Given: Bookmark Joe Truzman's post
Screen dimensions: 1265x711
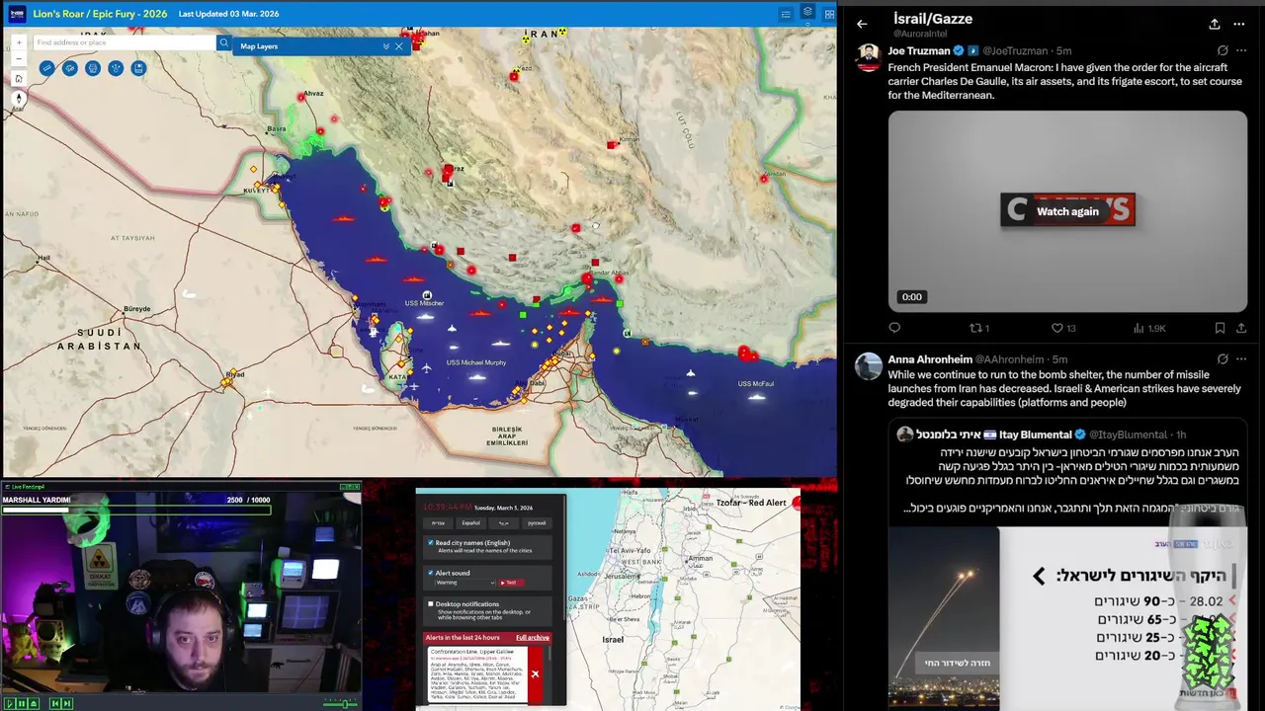Looking at the screenshot, I should coord(1220,328).
